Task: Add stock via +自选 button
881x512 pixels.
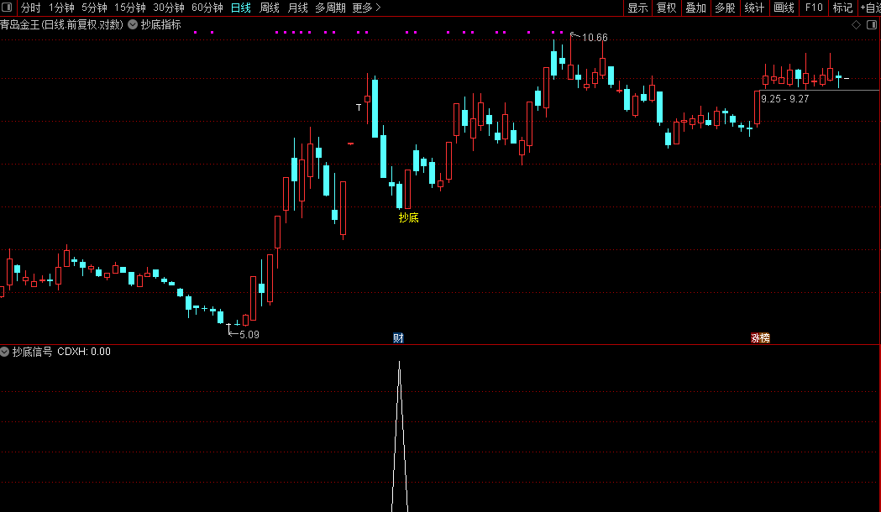Action: [870, 8]
